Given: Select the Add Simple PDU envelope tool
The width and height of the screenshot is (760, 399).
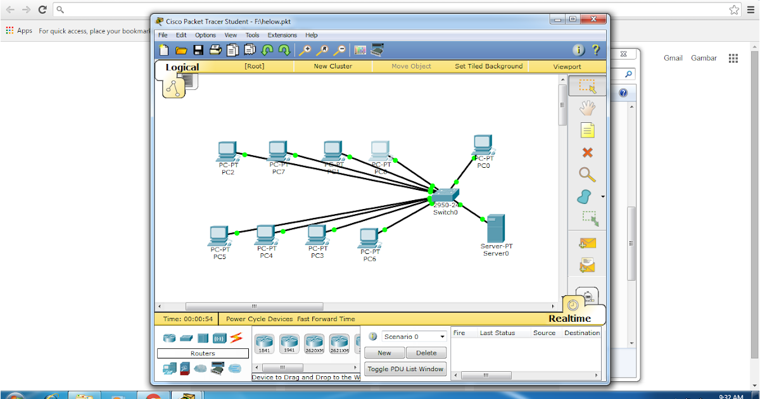Looking at the screenshot, I should click(587, 243).
